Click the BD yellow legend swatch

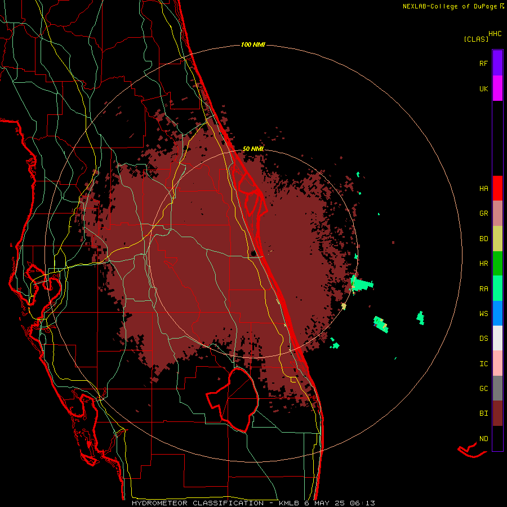[497, 238]
